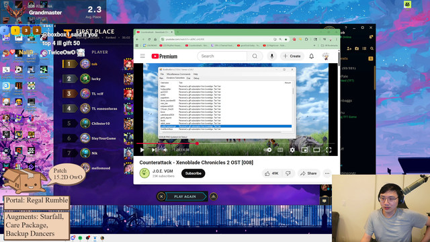Click the YouTube Create button
The width and height of the screenshot is (430, 242).
[x=292, y=56]
